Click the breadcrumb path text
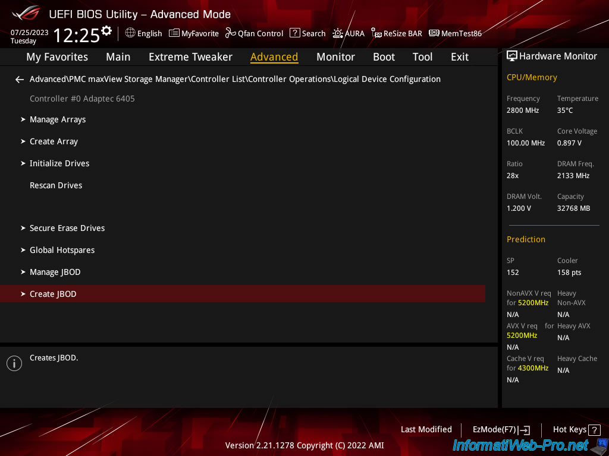The height and width of the screenshot is (456, 609). pyautogui.click(x=235, y=79)
